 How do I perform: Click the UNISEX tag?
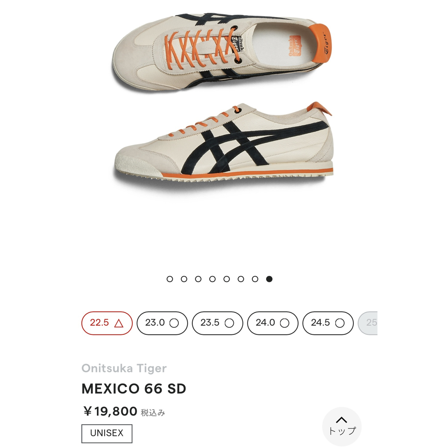(x=107, y=433)
